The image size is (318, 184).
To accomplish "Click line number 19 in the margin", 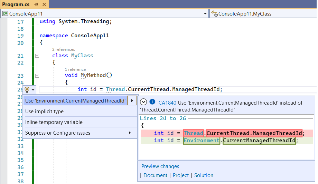I will click(x=20, y=36).
